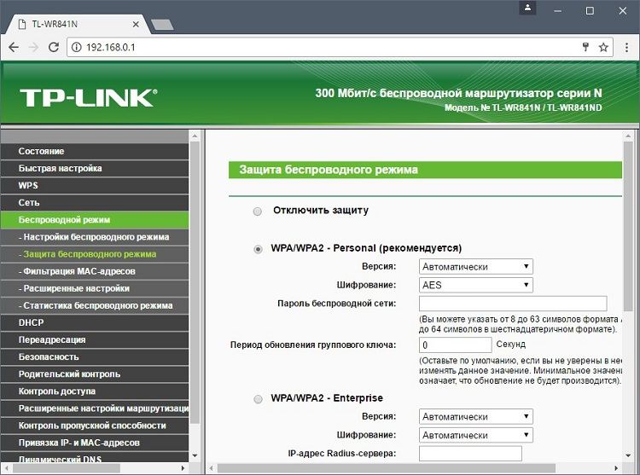
Task: Go to the DHCP sidebar section
Action: pyautogui.click(x=31, y=322)
